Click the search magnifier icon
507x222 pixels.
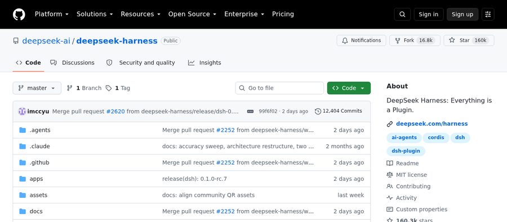click(x=402, y=14)
